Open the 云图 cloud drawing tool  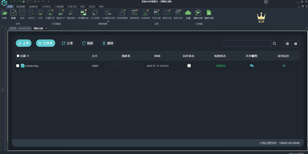pos(188,13)
